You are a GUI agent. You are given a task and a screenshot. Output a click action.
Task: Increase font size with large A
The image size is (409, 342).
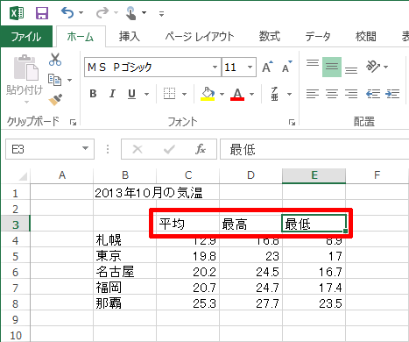[x=267, y=67]
